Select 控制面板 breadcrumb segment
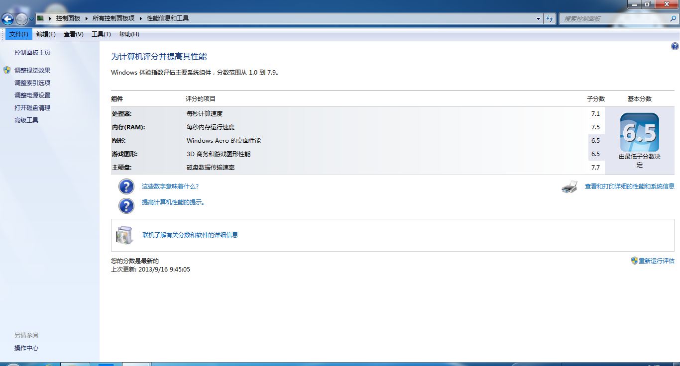 [68, 18]
